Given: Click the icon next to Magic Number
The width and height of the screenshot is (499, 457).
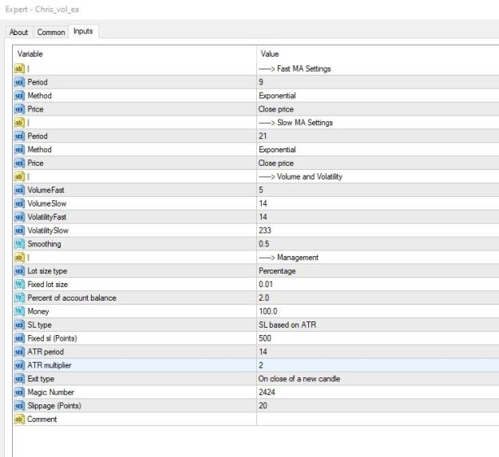Looking at the screenshot, I should pyautogui.click(x=19, y=392).
